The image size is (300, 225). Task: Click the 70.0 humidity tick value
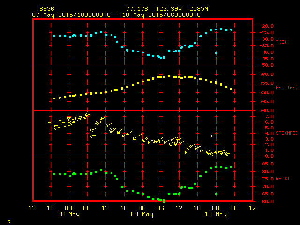(x=268, y=187)
